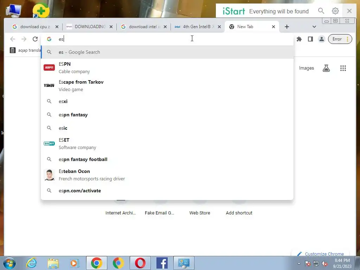Open the Extensions puzzle icon
360x270 pixels.
coord(299,39)
